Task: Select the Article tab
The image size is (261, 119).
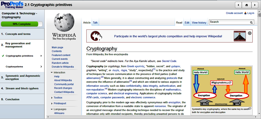Action: pyautogui.click(x=87, y=22)
